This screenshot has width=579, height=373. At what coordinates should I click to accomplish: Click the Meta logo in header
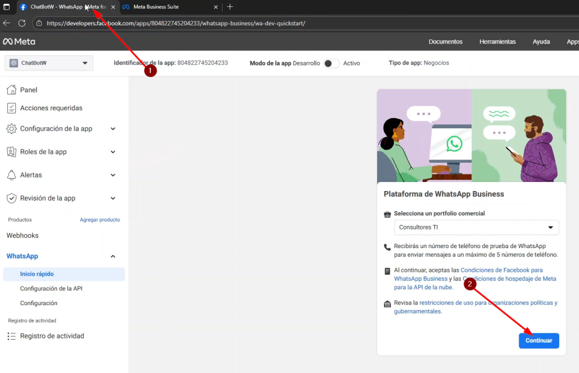[19, 42]
